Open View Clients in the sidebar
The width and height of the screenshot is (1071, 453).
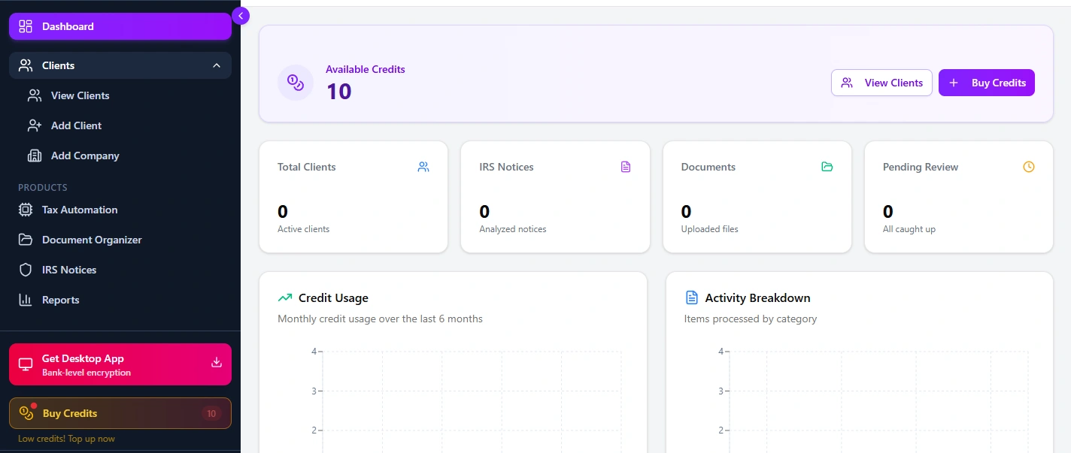point(80,95)
